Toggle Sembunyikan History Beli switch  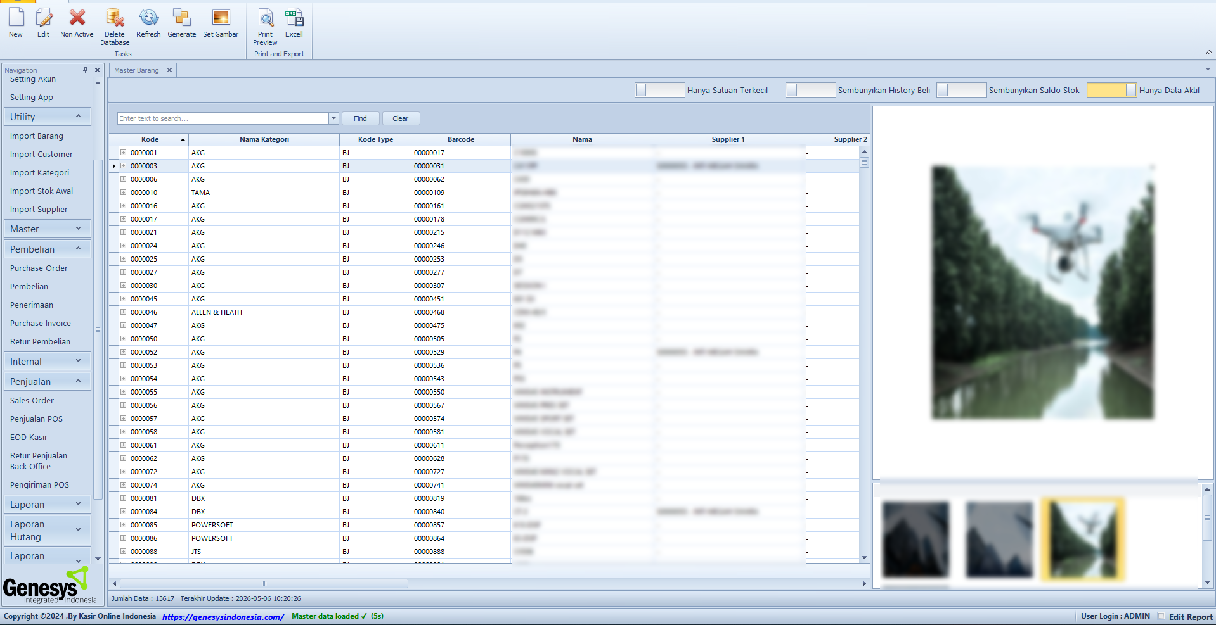click(x=811, y=90)
